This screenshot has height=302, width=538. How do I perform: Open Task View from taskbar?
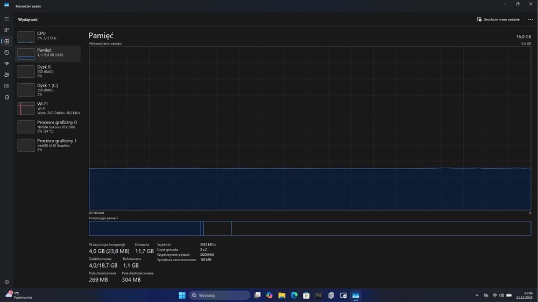coord(257,295)
